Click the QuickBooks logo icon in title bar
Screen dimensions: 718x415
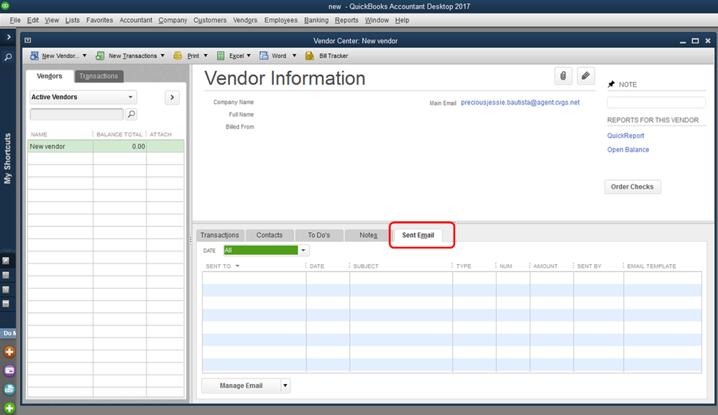(x=5, y=5)
